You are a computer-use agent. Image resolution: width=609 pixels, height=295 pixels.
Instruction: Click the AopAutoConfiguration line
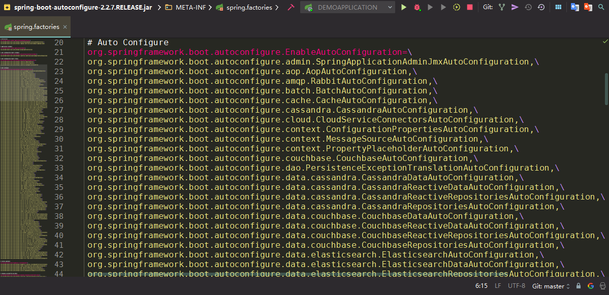click(252, 72)
